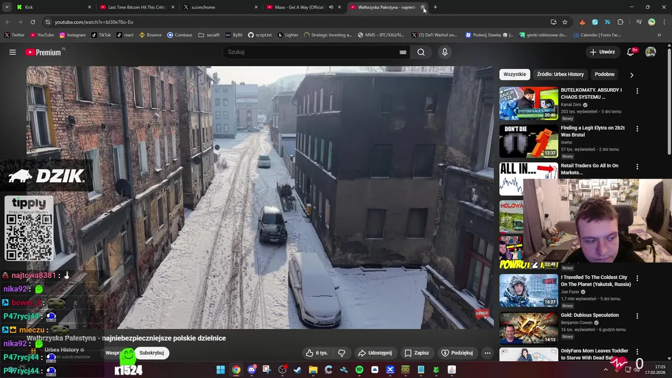Viewport: 672px width, 378px height.
Task: Open the YouTube account avatar menu
Action: point(650,52)
